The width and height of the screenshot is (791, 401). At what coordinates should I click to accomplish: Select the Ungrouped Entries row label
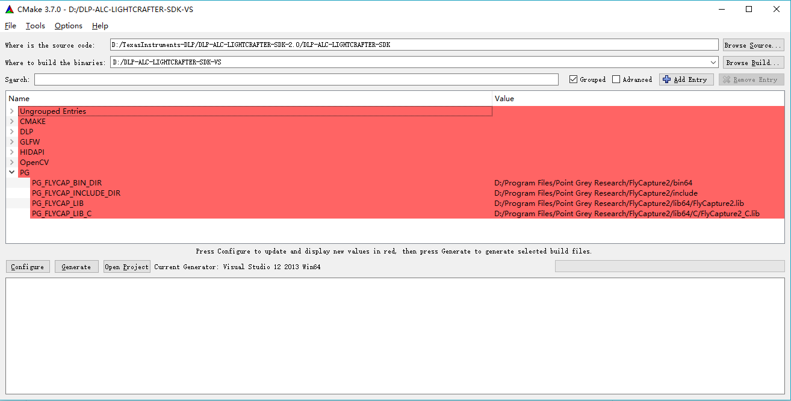(53, 111)
